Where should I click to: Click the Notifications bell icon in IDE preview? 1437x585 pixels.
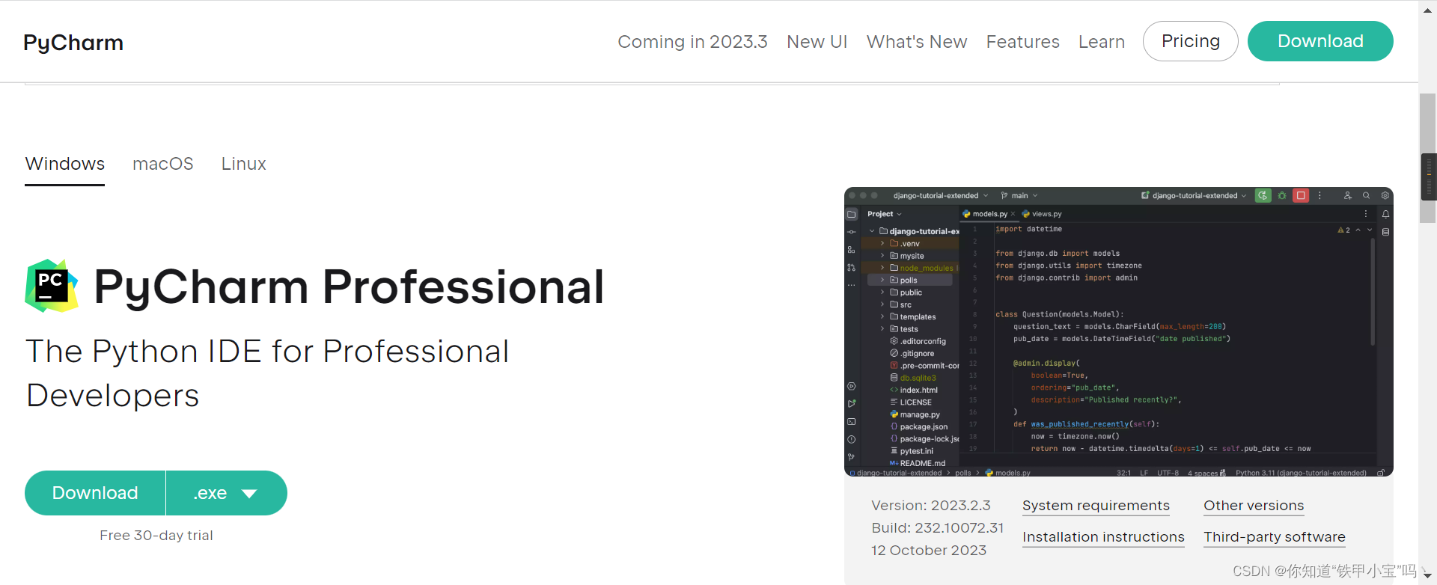pos(1385,214)
